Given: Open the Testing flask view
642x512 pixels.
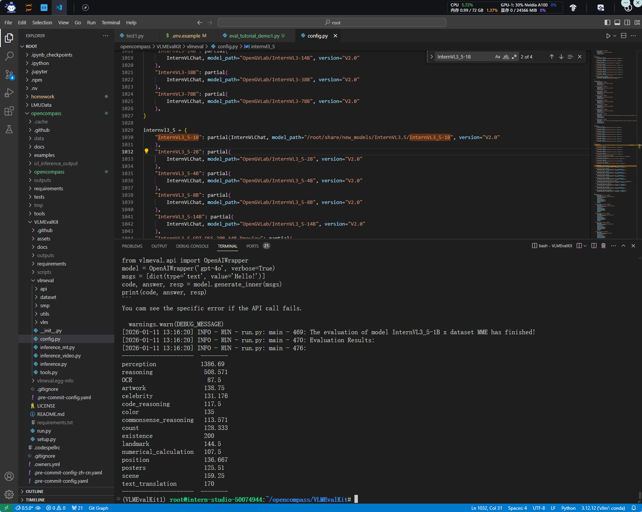Looking at the screenshot, I should pyautogui.click(x=9, y=129).
